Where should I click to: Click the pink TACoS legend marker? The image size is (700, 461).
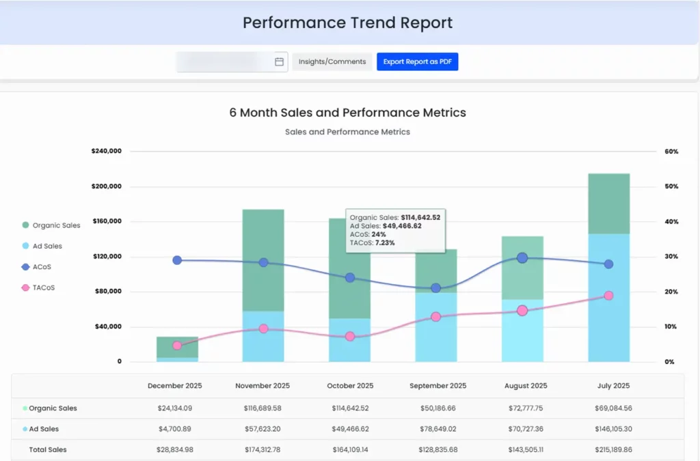pos(26,287)
